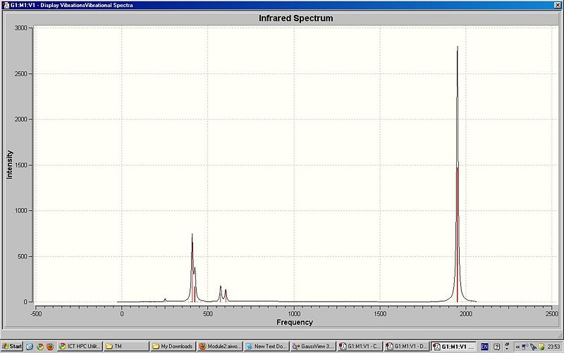Switch to ICT HPC Utilit... taskbar window

click(80, 347)
